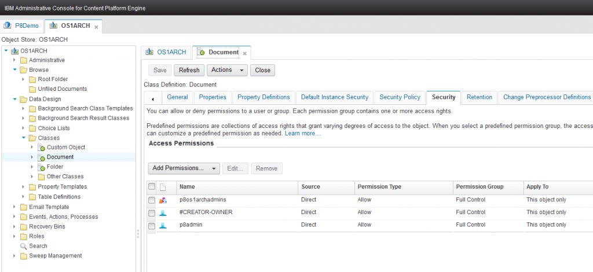593x272 pixels.
Task: Open the Default Instance Security tab
Action: coord(335,97)
